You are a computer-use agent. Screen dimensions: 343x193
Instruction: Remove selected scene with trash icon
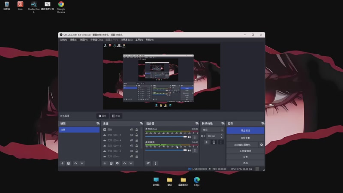69,163
